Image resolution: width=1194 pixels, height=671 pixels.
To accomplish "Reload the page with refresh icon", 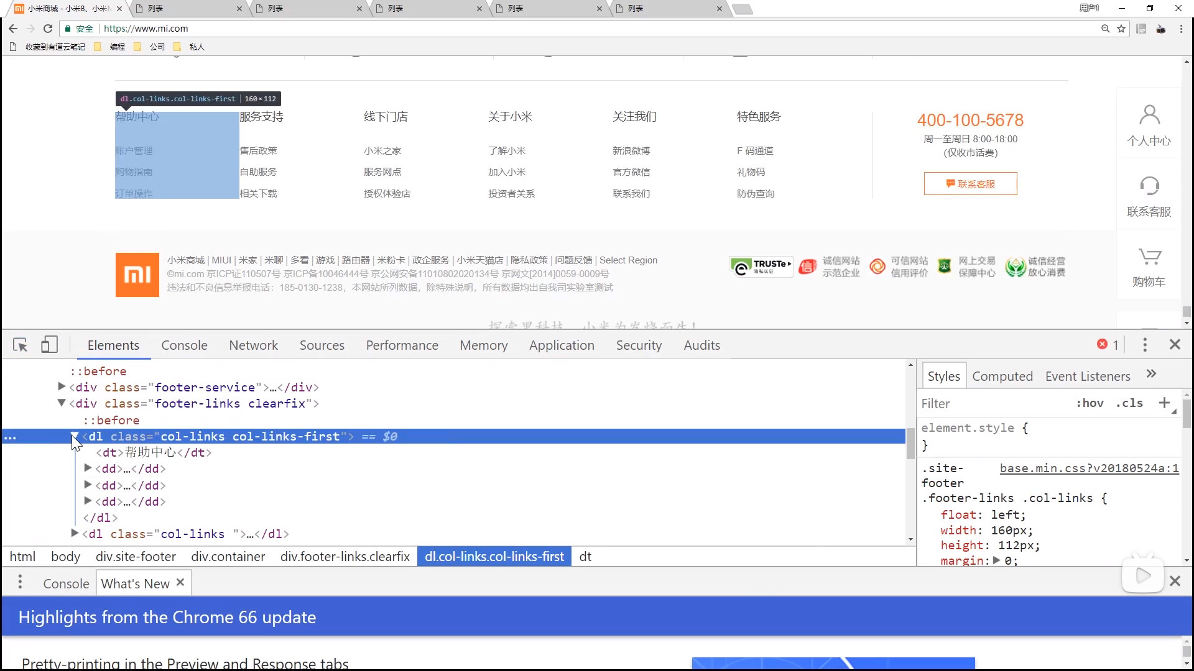I will point(48,29).
